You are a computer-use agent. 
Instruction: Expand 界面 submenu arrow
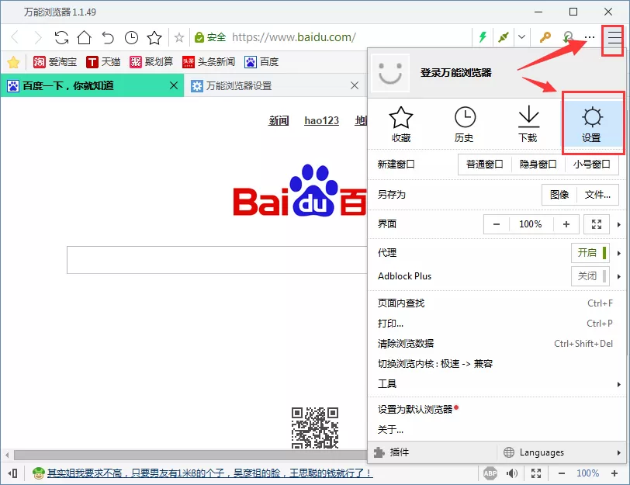(619, 224)
